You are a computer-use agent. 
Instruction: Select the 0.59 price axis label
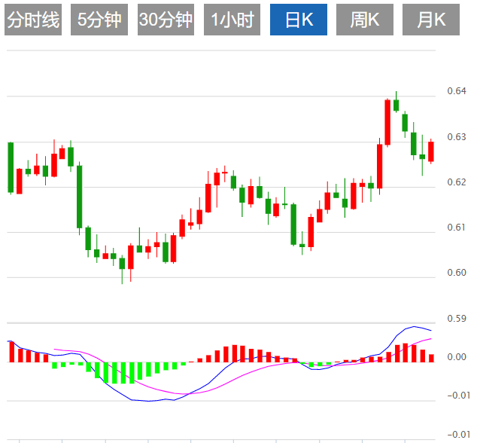point(456,319)
